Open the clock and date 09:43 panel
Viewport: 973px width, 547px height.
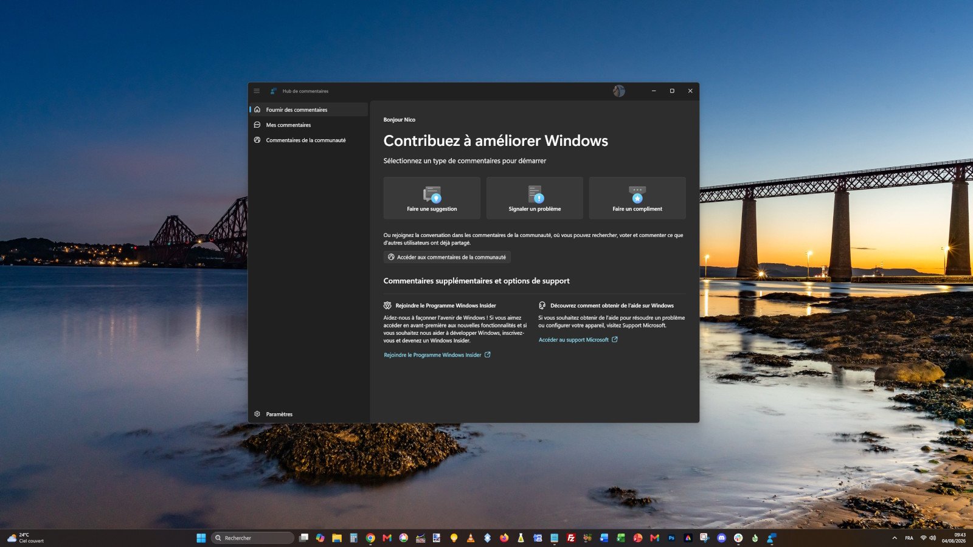tap(954, 538)
